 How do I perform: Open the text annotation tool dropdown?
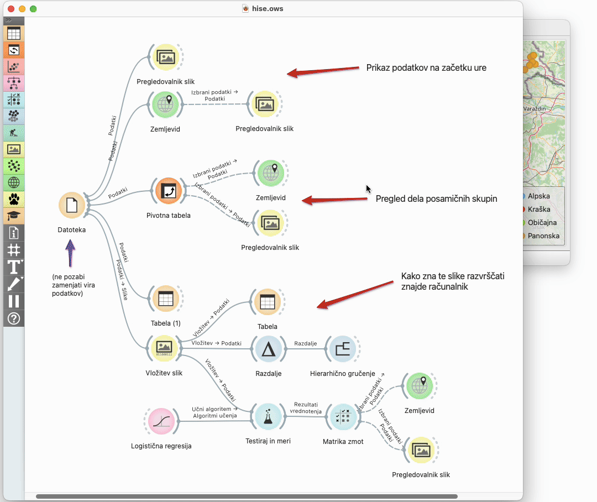(x=14, y=266)
